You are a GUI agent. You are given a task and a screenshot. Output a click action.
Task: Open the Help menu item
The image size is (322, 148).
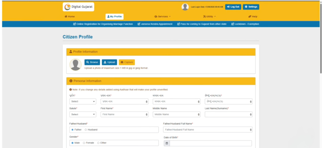[253, 17]
